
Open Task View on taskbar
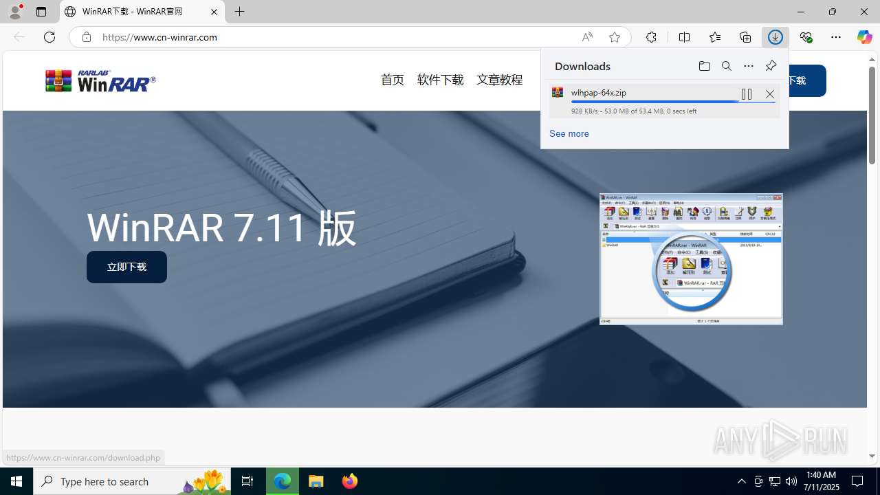(x=247, y=481)
